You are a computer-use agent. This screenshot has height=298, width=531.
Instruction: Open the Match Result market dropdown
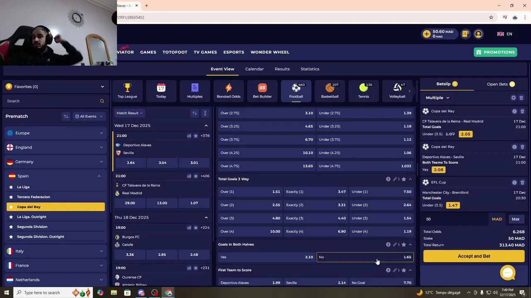[x=129, y=113]
